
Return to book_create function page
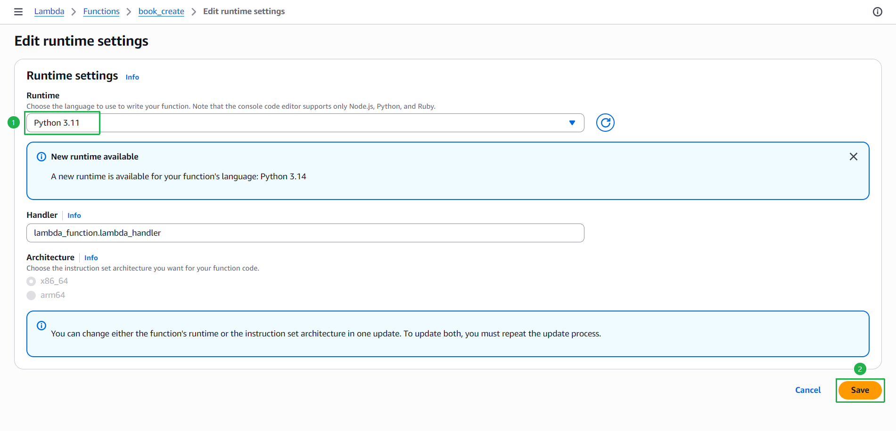(x=161, y=11)
